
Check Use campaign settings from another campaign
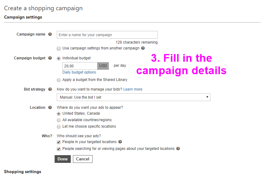(x=59, y=49)
